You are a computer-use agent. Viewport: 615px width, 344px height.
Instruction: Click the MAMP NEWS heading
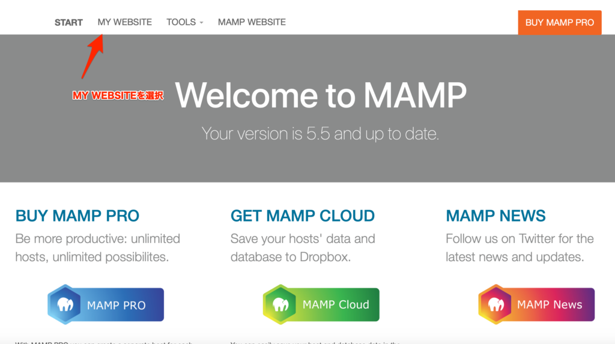(x=495, y=216)
